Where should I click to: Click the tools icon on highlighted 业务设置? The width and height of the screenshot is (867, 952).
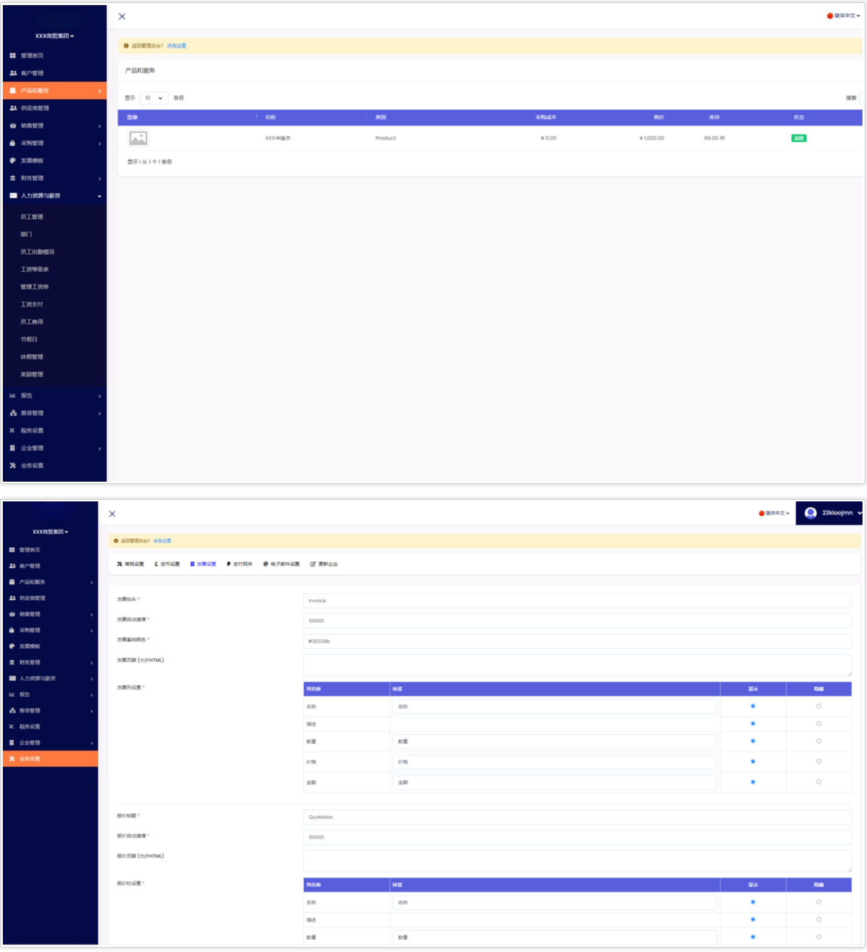12,759
